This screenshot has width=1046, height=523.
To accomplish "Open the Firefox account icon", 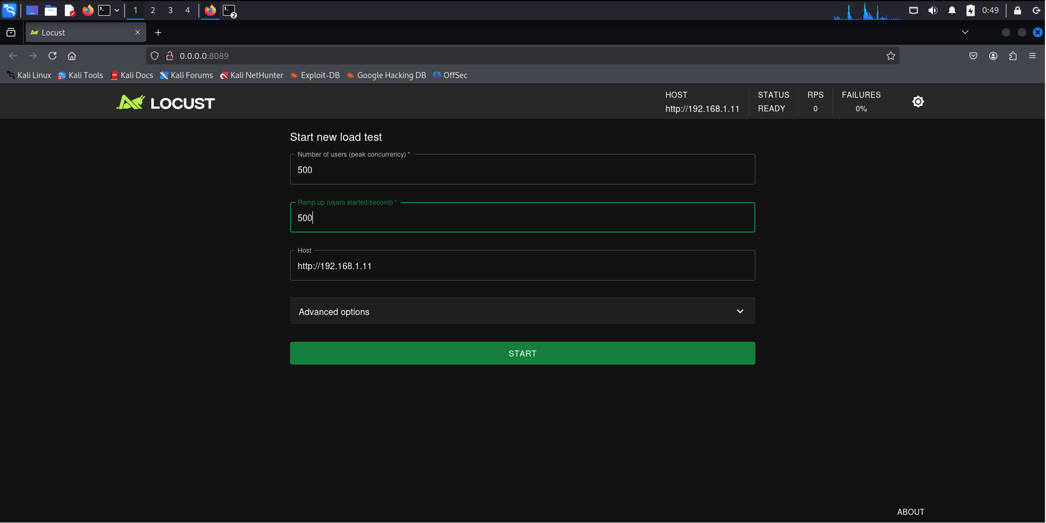I will point(994,56).
